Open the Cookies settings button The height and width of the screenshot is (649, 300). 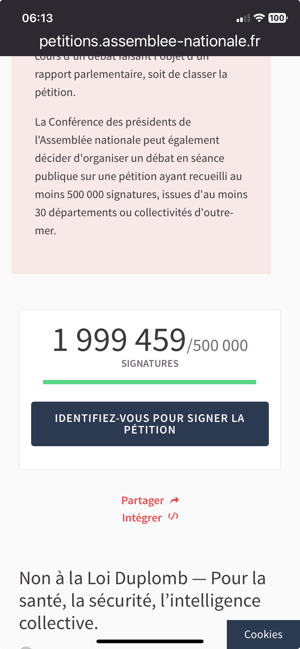pos(263,634)
